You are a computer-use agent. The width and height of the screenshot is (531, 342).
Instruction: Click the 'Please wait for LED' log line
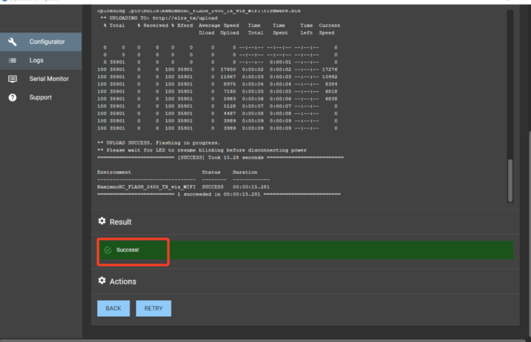pyautogui.click(x=202, y=150)
